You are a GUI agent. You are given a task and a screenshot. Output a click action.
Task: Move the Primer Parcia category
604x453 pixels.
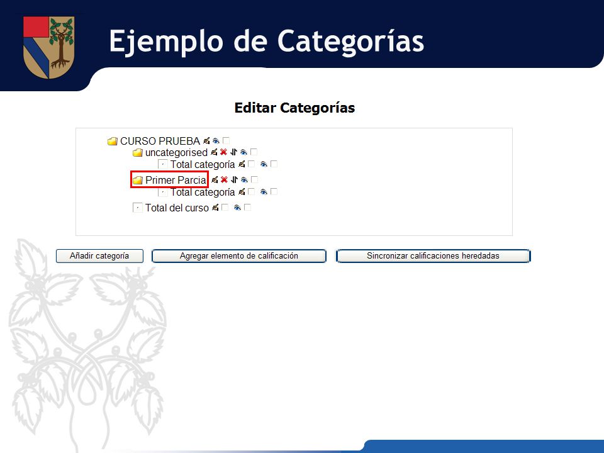(234, 179)
